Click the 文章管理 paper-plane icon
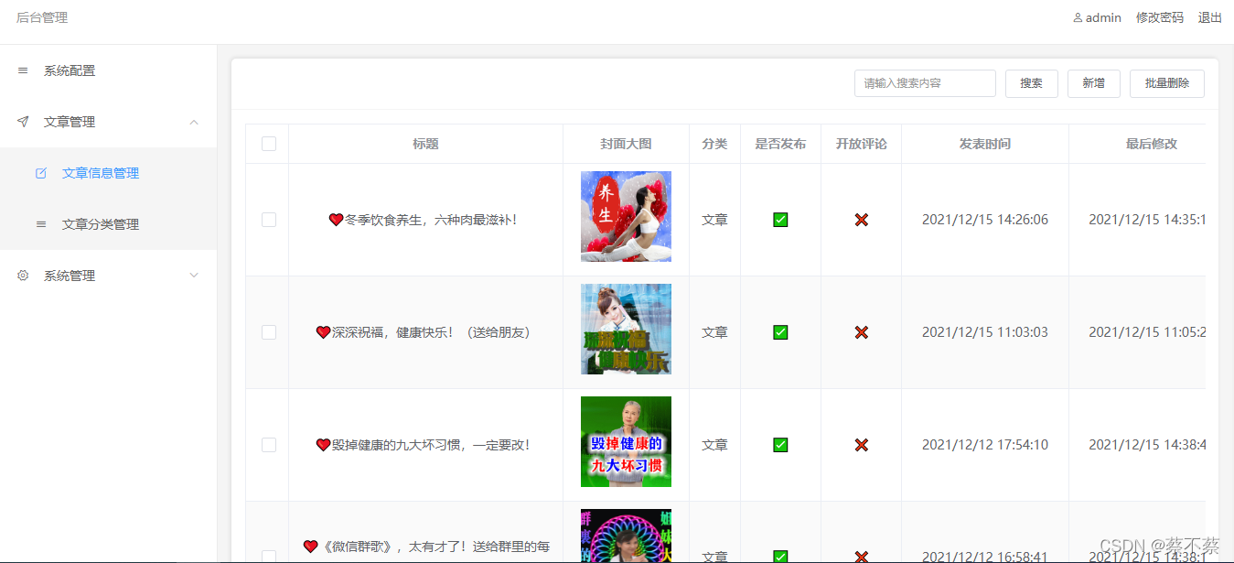 tap(23, 122)
